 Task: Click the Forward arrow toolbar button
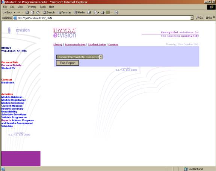click(x=19, y=12)
